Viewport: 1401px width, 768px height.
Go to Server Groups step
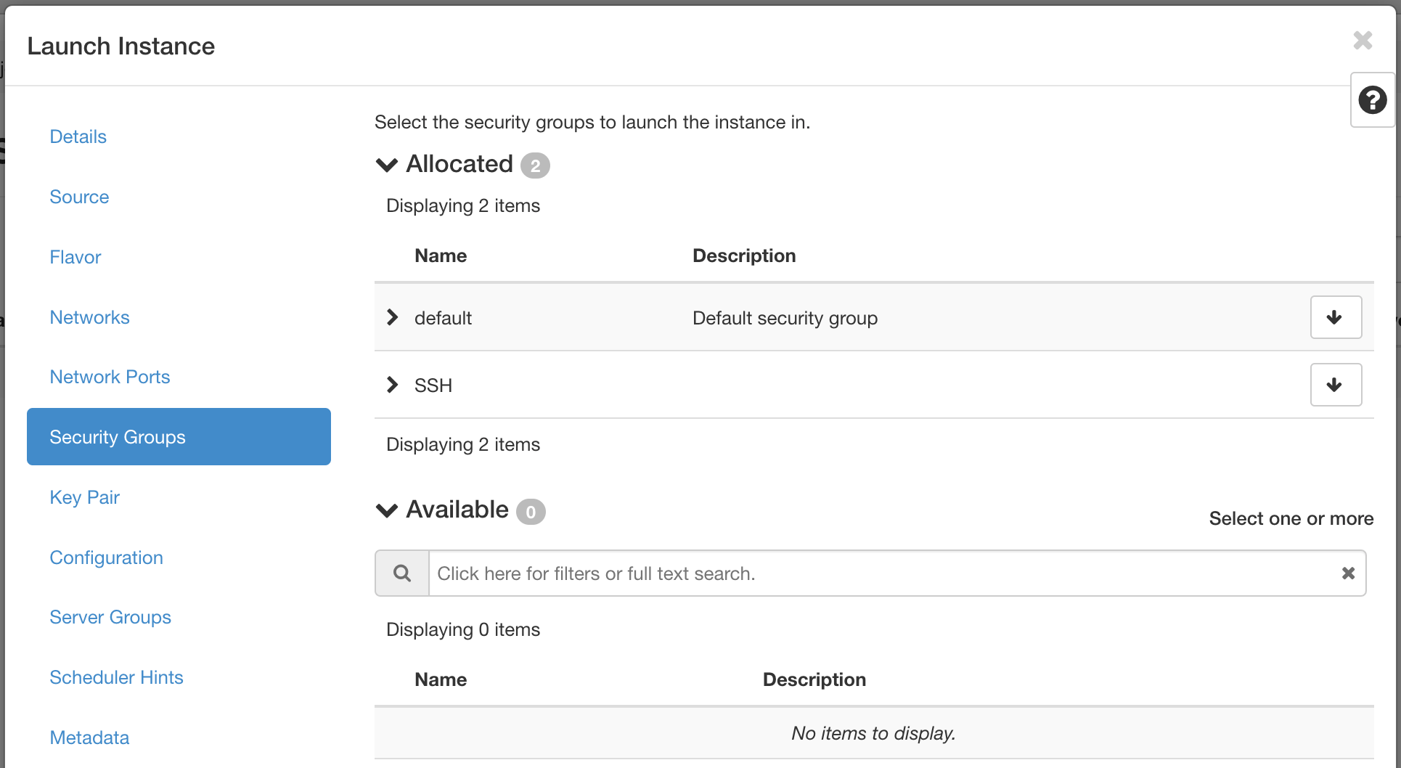[110, 617]
